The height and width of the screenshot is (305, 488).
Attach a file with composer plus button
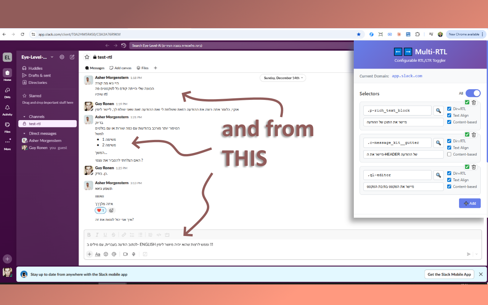[x=89, y=254]
